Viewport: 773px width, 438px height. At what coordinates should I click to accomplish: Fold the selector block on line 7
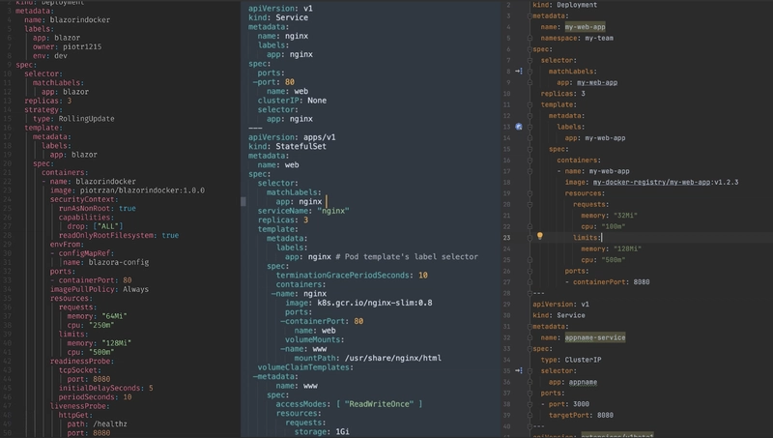(x=530, y=60)
